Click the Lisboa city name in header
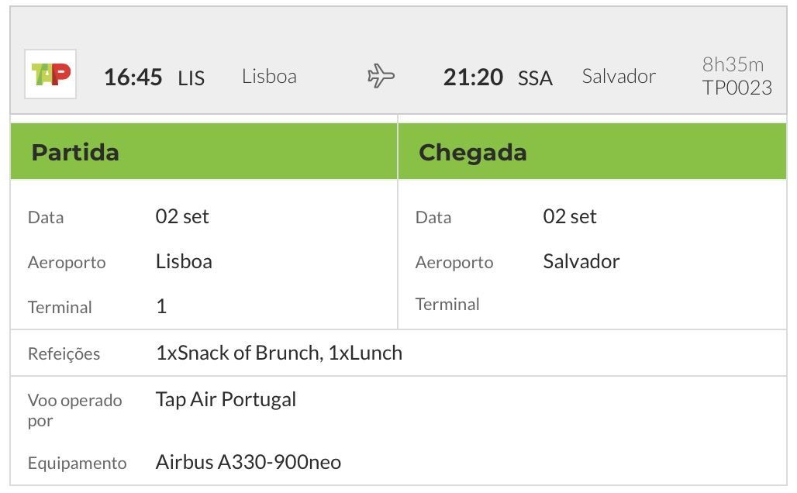 tap(269, 76)
